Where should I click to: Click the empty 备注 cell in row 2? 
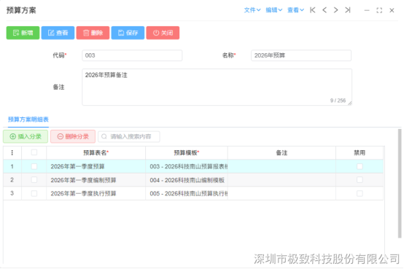[281, 180]
